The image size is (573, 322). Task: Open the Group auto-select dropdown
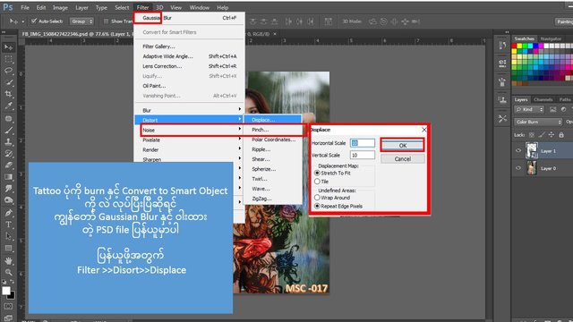click(81, 21)
